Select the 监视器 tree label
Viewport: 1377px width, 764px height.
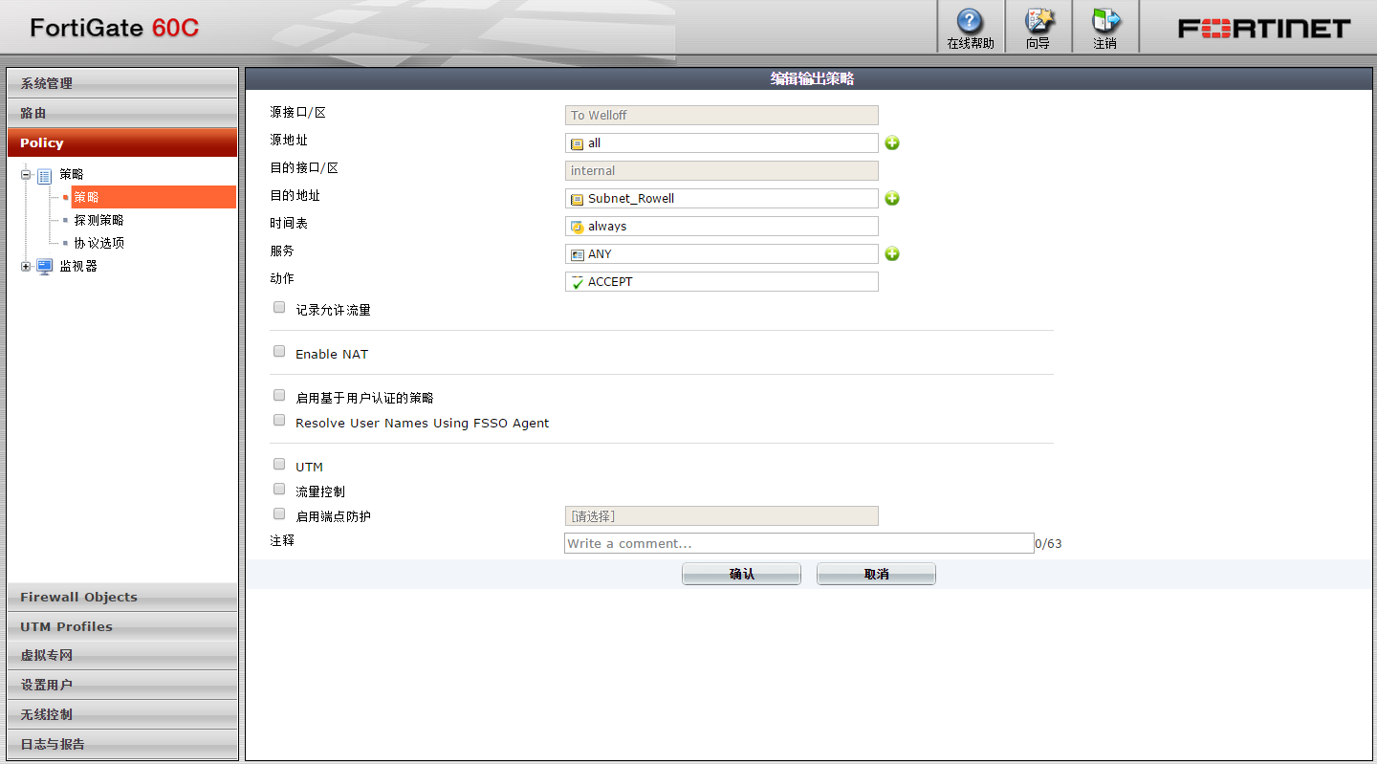(x=78, y=267)
